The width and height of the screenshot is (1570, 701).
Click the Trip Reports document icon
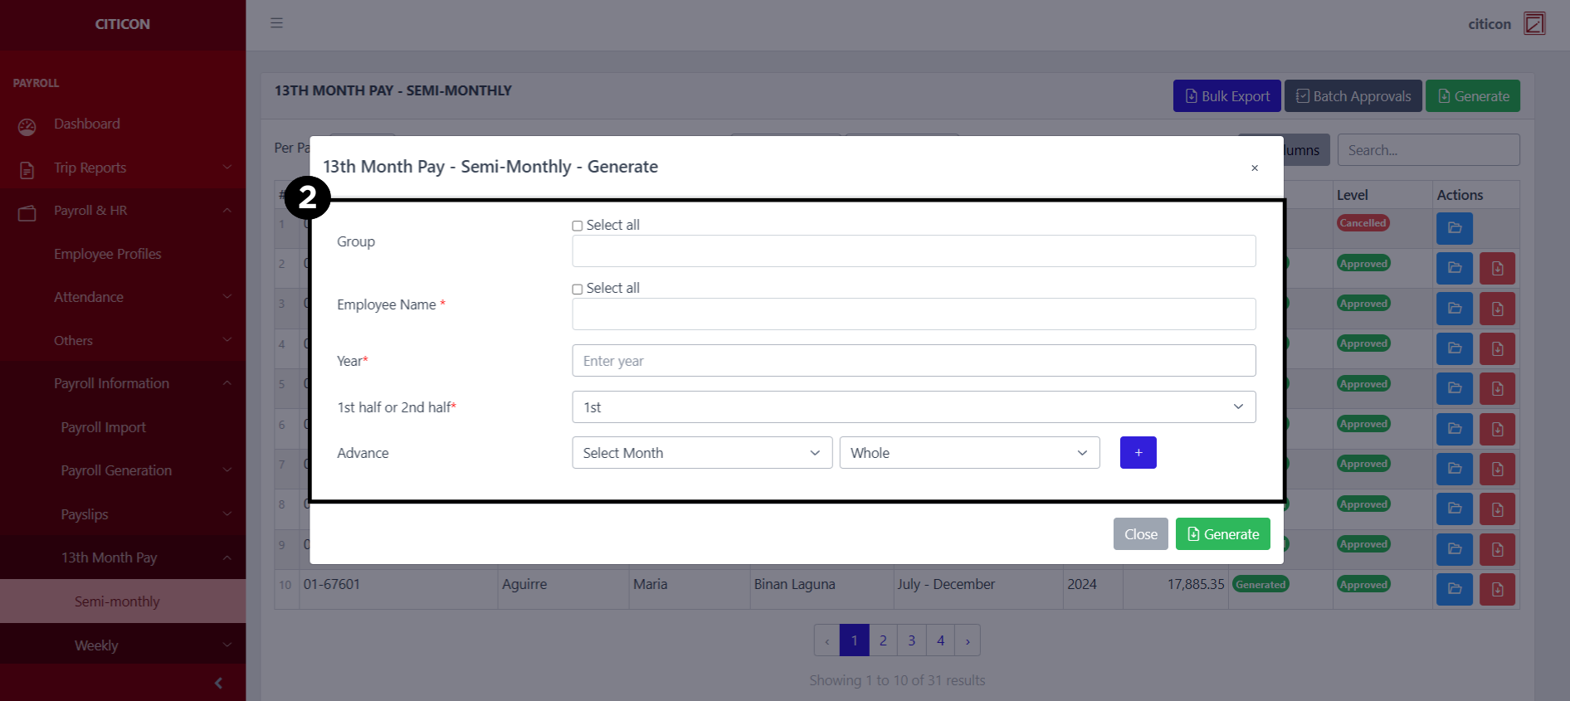(27, 170)
